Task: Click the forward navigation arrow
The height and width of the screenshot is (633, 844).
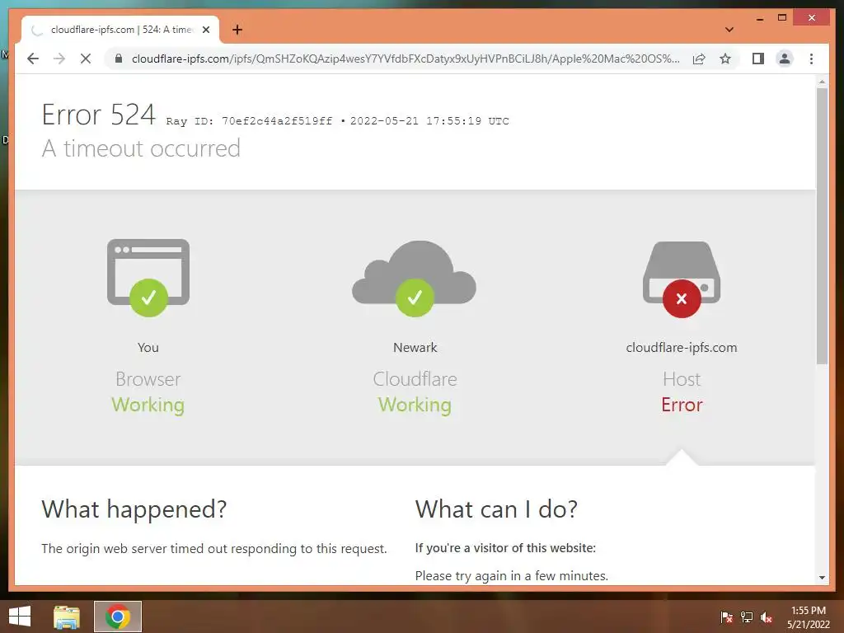Action: (x=59, y=59)
